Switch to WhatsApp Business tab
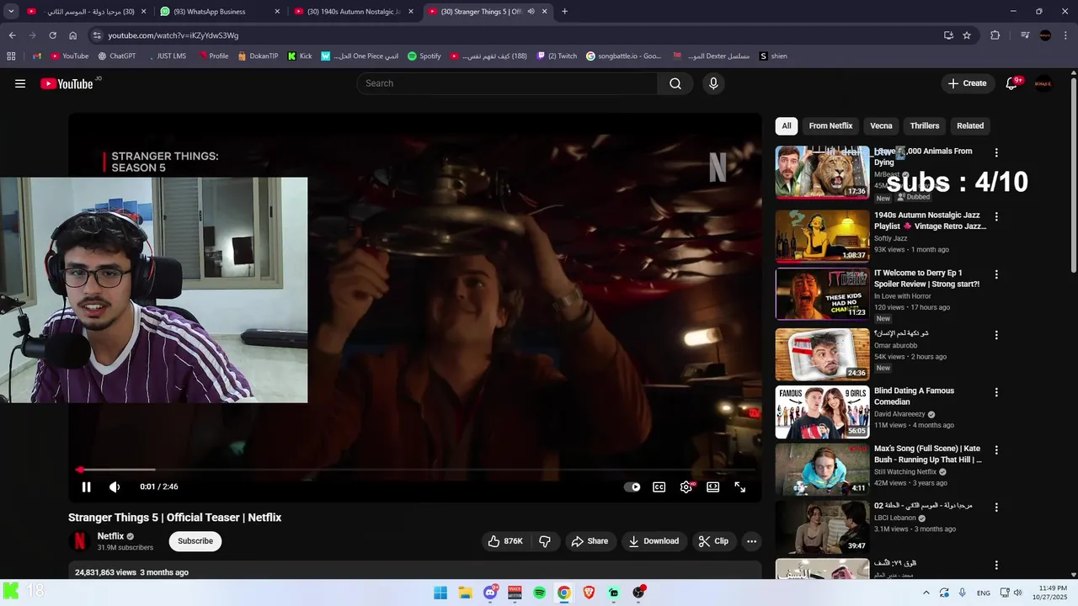The height and width of the screenshot is (606, 1078). (221, 12)
